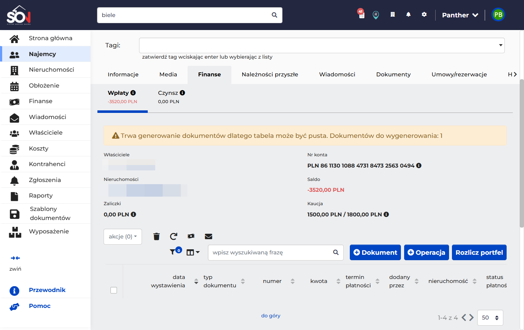Open the filter funnel icon

click(172, 252)
